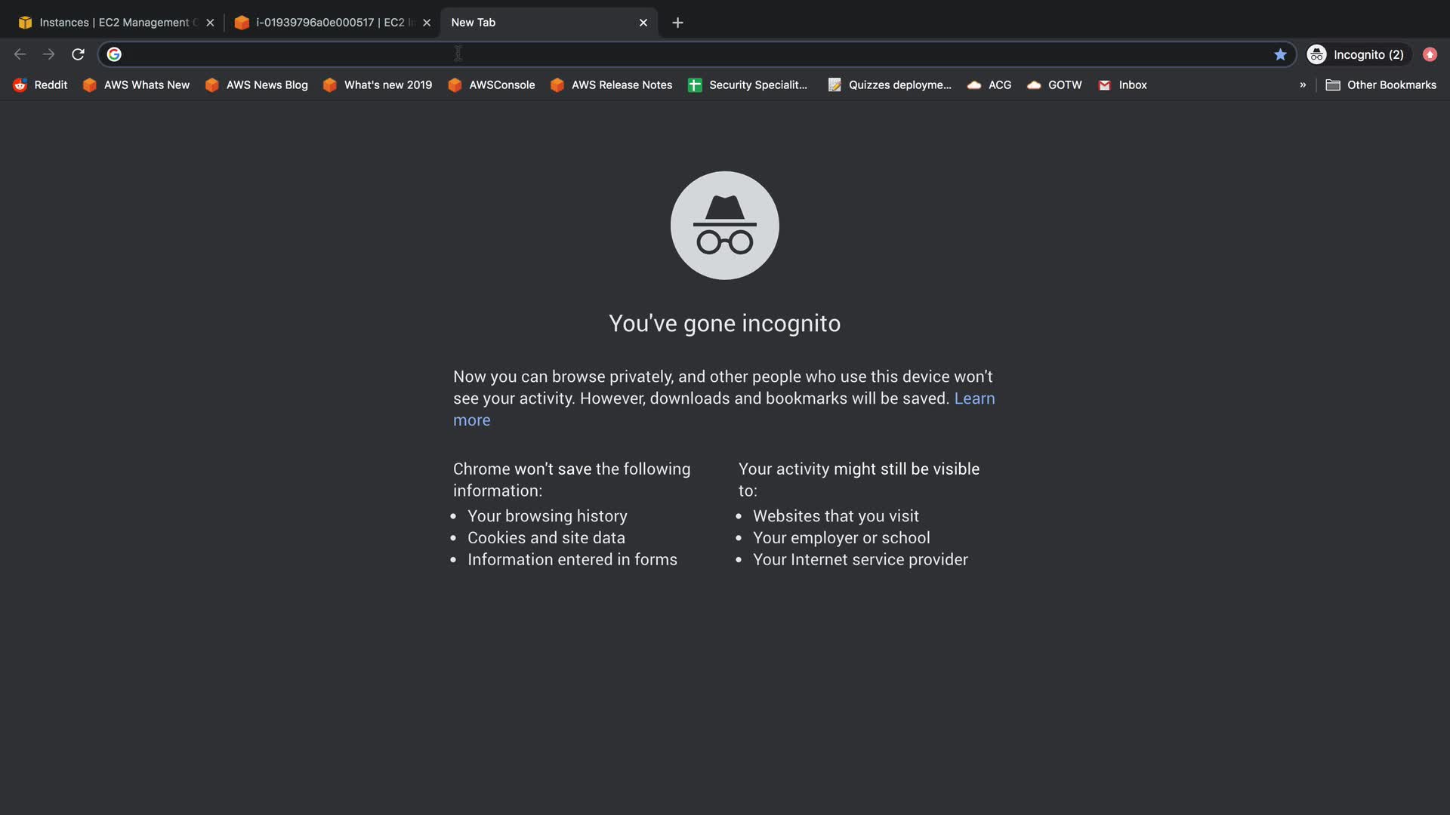Click the forward navigation arrow
The width and height of the screenshot is (1450, 815).
[x=49, y=54]
